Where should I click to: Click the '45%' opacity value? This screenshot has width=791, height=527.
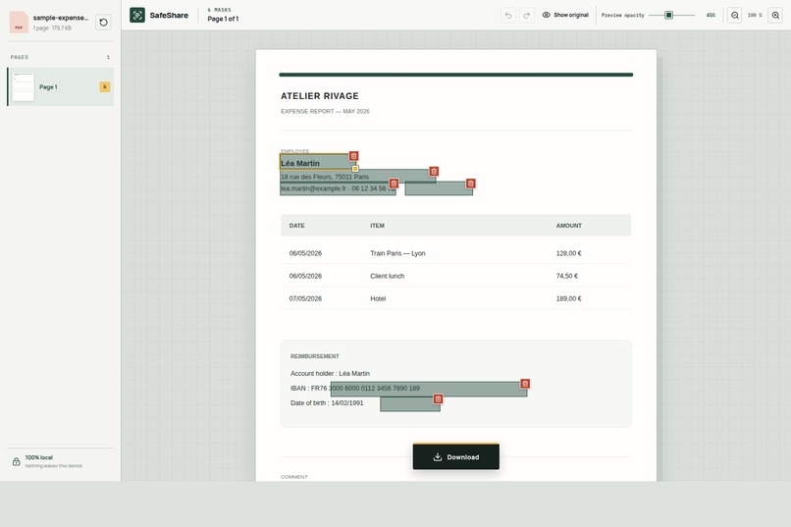coord(711,15)
